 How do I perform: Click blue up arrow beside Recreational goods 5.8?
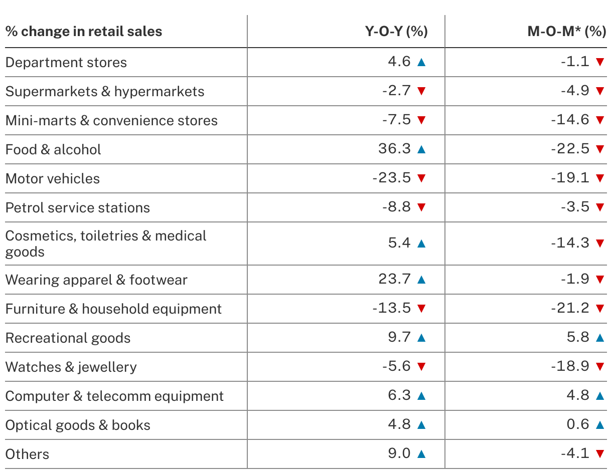599,338
